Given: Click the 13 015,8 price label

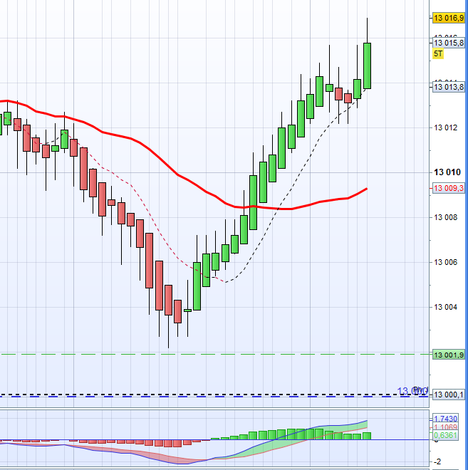Looking at the screenshot, I should click(x=448, y=43).
